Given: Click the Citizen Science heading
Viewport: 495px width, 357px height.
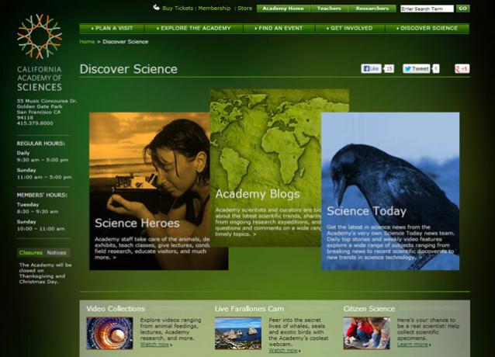Looking at the screenshot, I should (369, 308).
